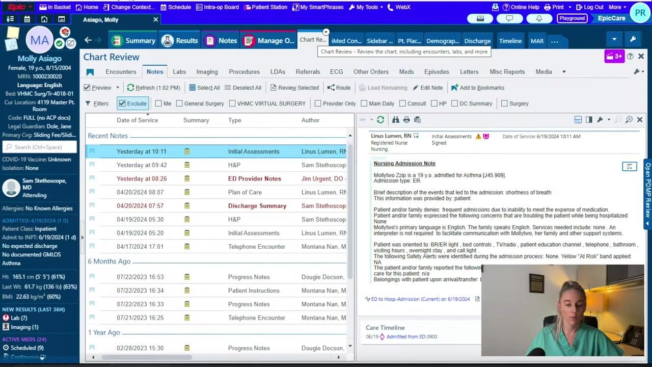Image resolution: width=652 pixels, height=367 pixels.
Task: Open the Print dropdown arrow
Action: pyautogui.click(x=570, y=7)
